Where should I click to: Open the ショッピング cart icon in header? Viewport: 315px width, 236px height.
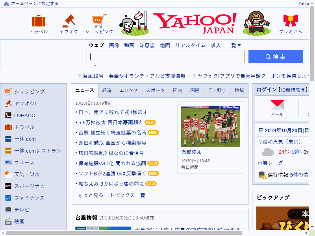point(99,21)
